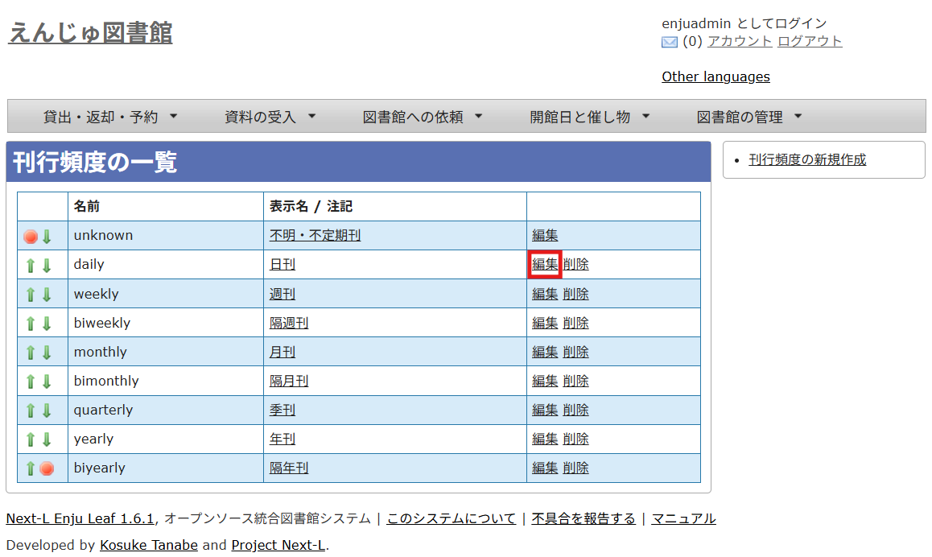
Task: Move the weekly row down
Action: click(47, 295)
